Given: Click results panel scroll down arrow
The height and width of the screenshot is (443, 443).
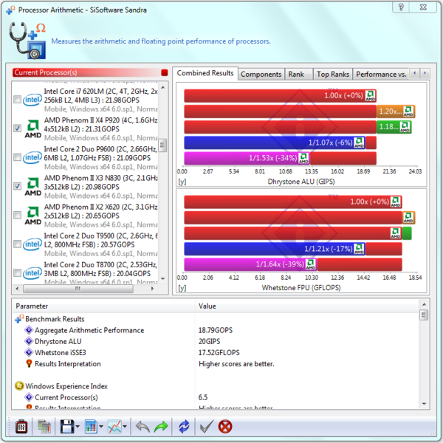Looking at the screenshot, I should [424, 404].
